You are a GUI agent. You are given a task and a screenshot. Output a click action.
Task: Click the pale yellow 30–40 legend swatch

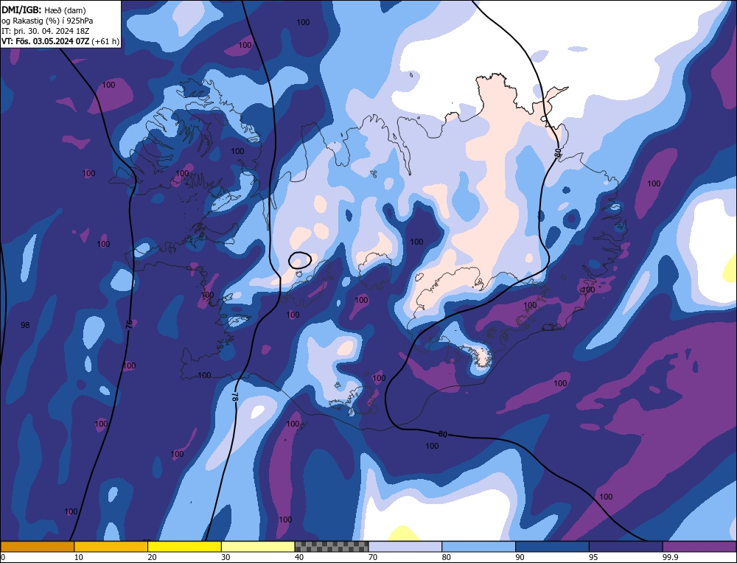(258, 546)
